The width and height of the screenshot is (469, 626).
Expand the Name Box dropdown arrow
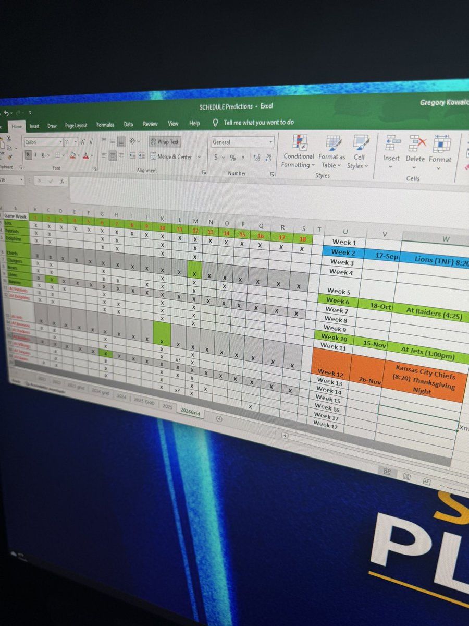(21, 180)
